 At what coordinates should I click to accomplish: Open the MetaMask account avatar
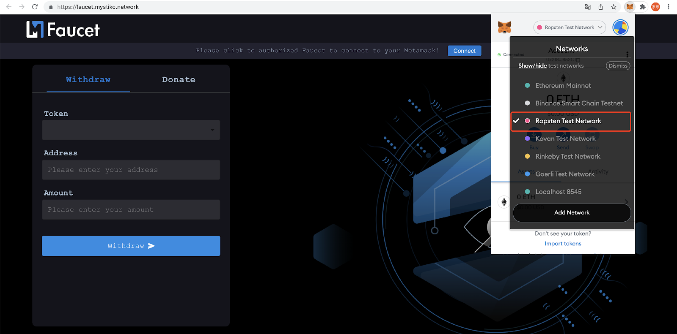[621, 27]
